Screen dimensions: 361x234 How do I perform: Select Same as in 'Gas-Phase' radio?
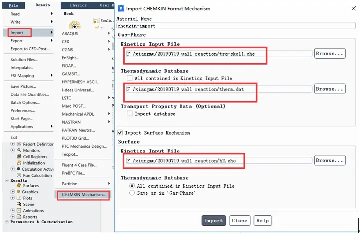point(132,193)
